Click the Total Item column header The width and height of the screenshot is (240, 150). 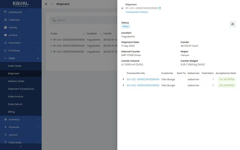point(207,73)
